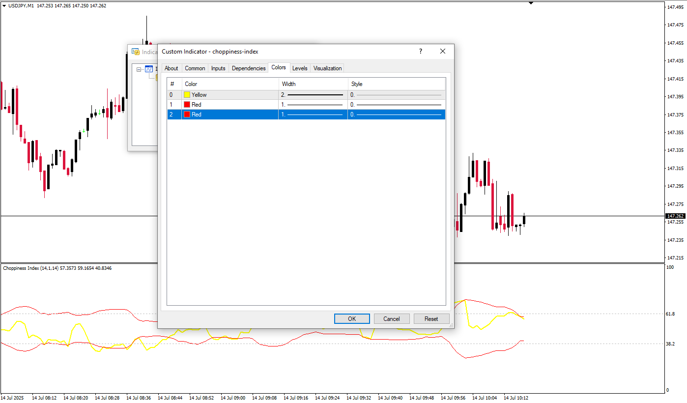This screenshot has width=687, height=403.
Task: Cancel the indicator settings dialog
Action: 391,319
